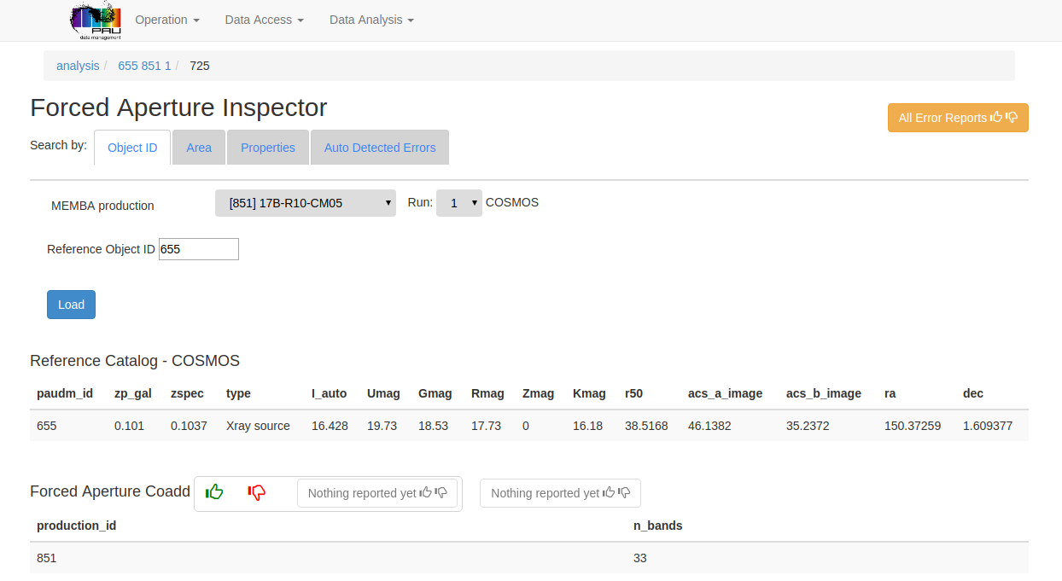Switch to the Properties search tab

tap(268, 148)
